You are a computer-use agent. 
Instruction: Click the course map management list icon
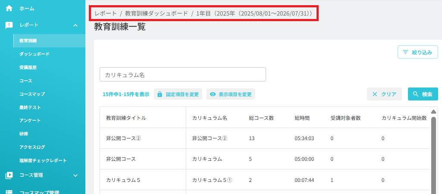[9, 192]
